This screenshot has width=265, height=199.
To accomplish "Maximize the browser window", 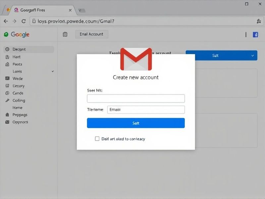I will click(x=246, y=4).
